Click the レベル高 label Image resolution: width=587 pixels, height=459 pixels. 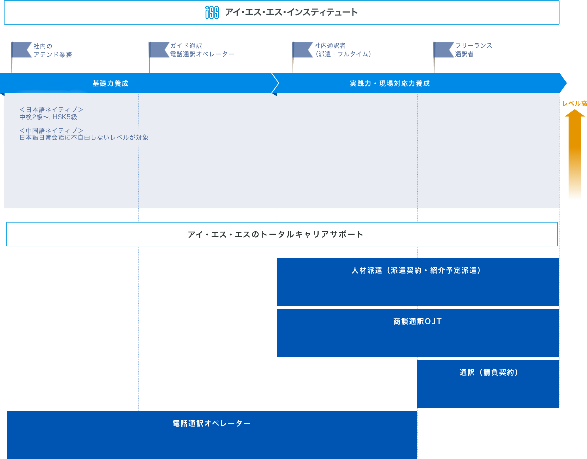[x=575, y=103]
